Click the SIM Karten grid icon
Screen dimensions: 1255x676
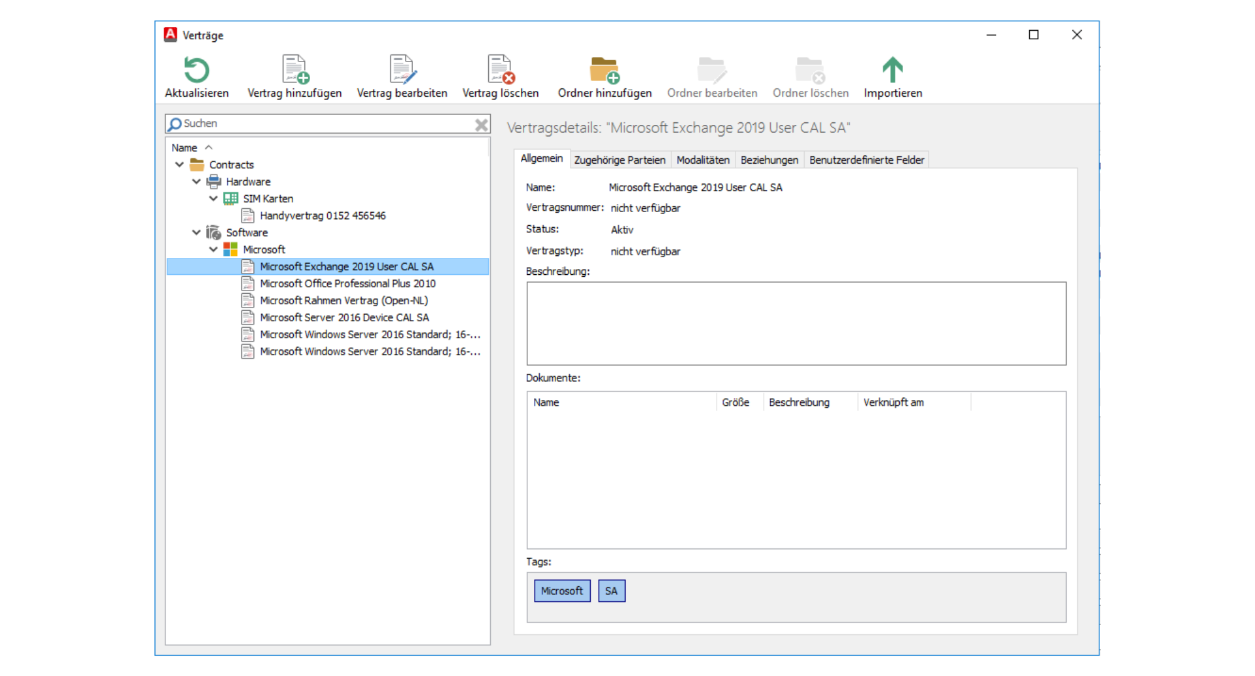[x=231, y=198]
